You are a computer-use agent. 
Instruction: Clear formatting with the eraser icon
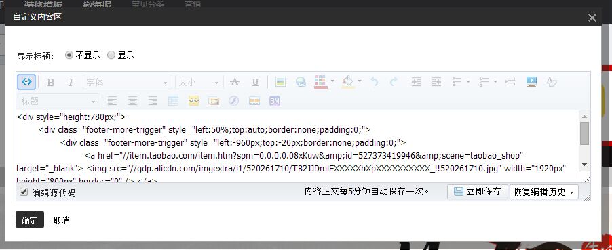[551, 81]
